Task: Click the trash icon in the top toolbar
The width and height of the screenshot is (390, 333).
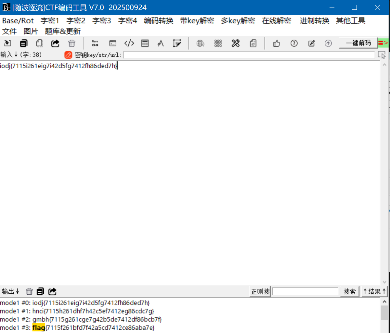Action: pos(72,43)
